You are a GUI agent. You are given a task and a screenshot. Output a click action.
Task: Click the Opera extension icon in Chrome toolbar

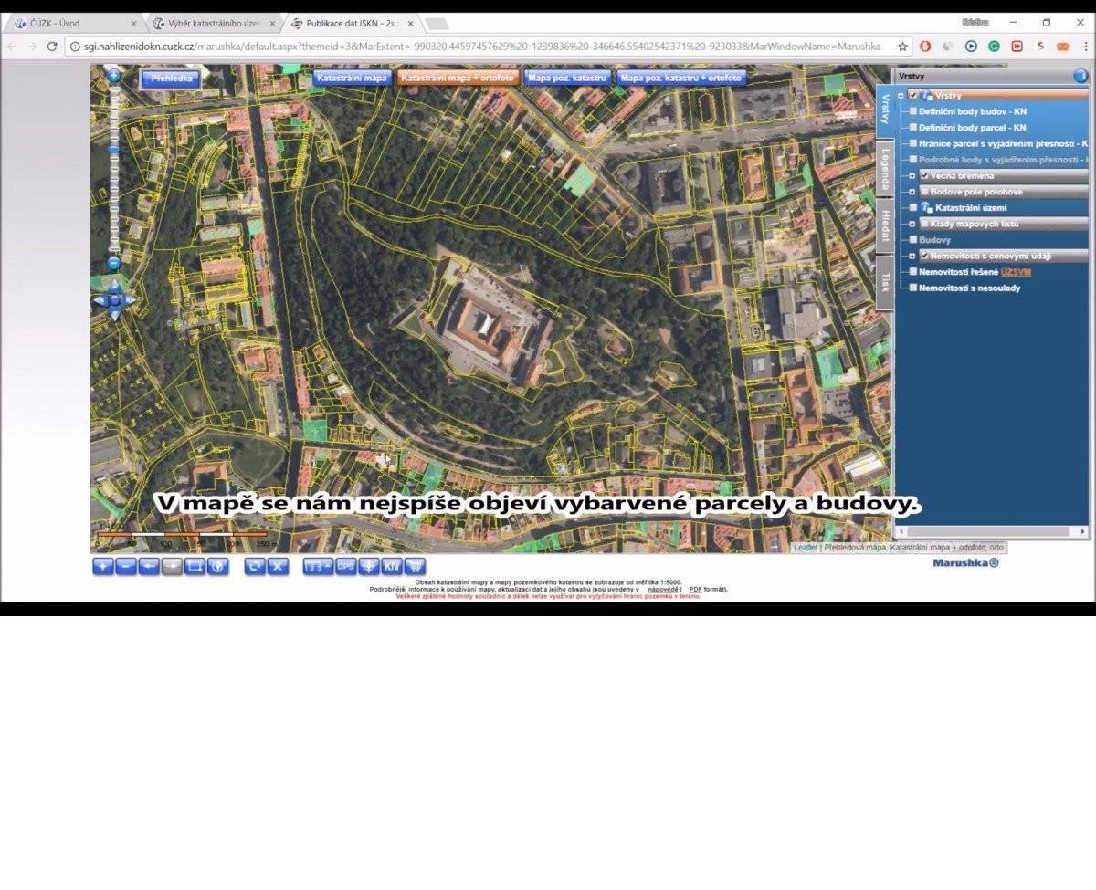click(x=925, y=47)
